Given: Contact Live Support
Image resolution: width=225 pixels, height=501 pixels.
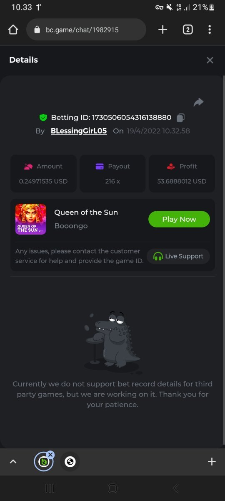Looking at the screenshot, I should tap(178, 256).
